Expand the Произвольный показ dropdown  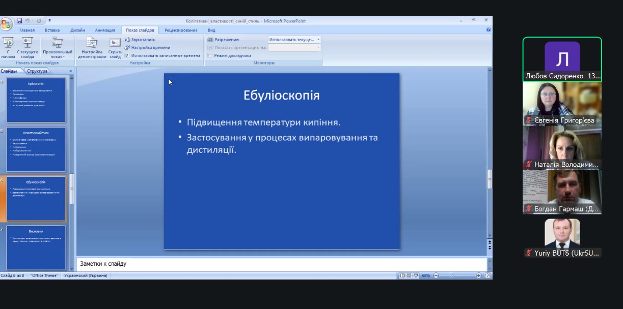[x=58, y=56]
